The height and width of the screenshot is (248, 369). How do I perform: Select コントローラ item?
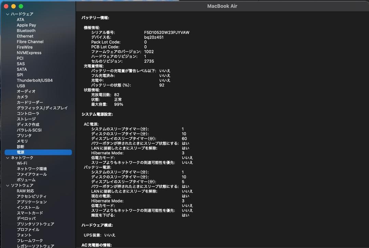(28, 113)
